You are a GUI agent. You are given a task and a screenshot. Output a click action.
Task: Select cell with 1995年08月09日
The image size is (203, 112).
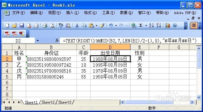point(110,65)
